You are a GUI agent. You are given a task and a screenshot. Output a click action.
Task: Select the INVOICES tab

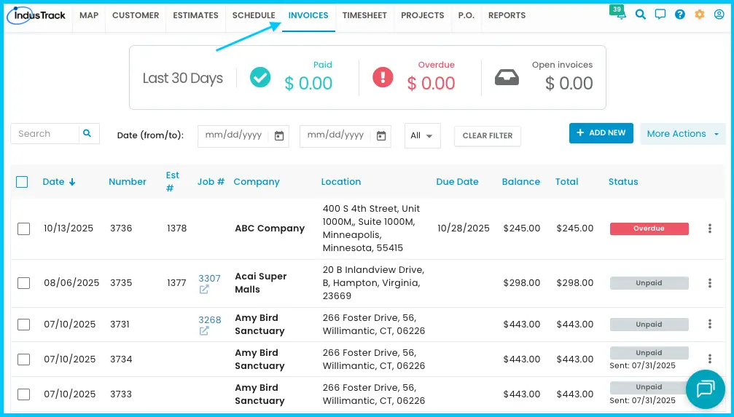pos(308,15)
